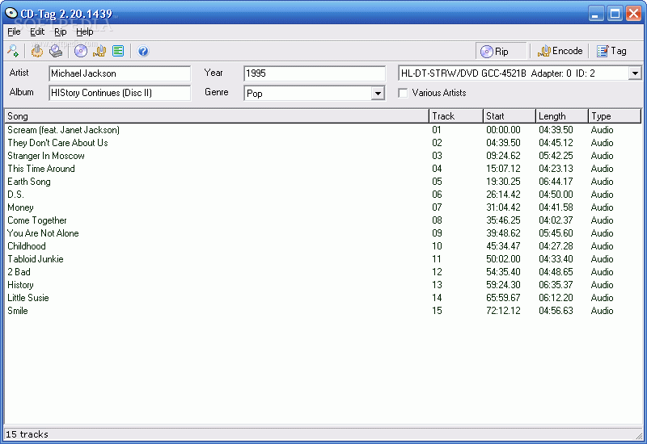The image size is (647, 444).
Task: Select the song Childhood
Action: pyautogui.click(x=27, y=246)
